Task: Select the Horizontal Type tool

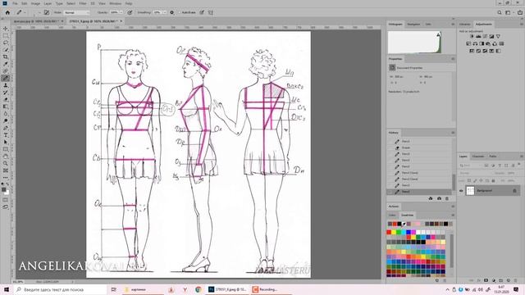Action: tap(6, 135)
